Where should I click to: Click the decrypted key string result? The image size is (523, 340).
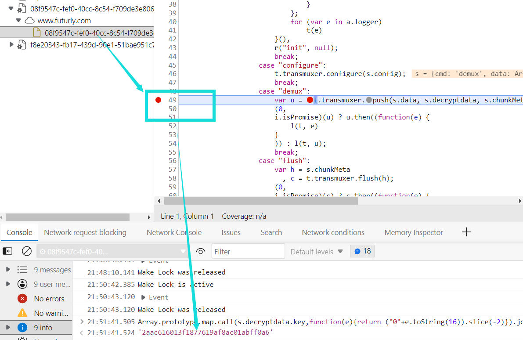coord(206,333)
